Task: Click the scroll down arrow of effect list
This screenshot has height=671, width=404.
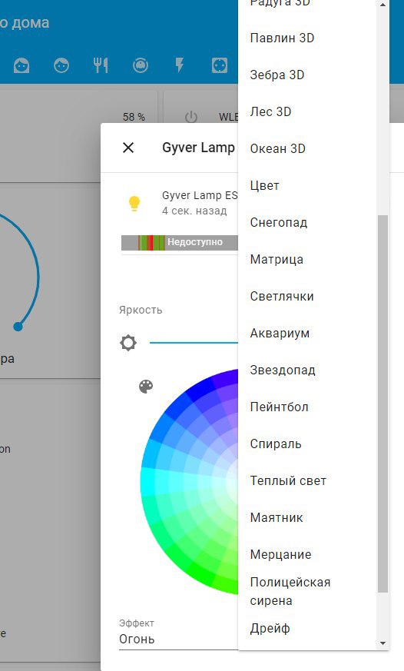Action: pyautogui.click(x=382, y=643)
